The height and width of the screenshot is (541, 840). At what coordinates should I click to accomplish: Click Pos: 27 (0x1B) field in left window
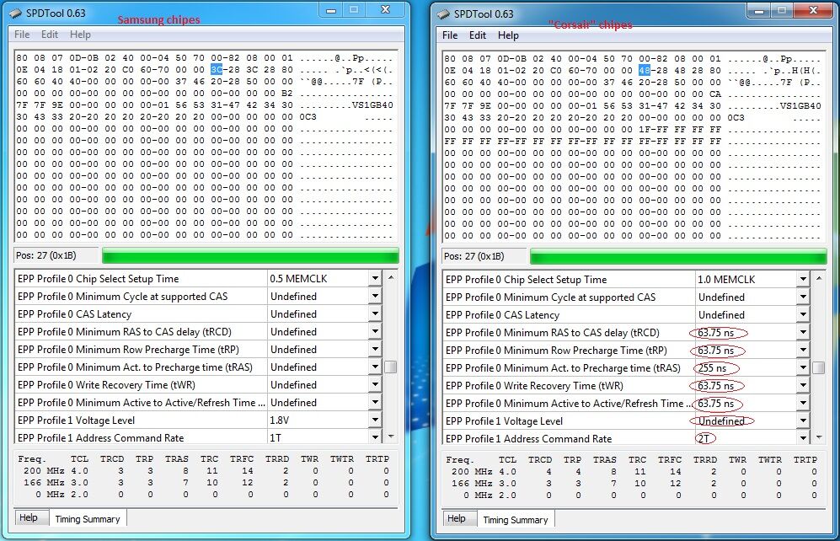tap(56, 255)
